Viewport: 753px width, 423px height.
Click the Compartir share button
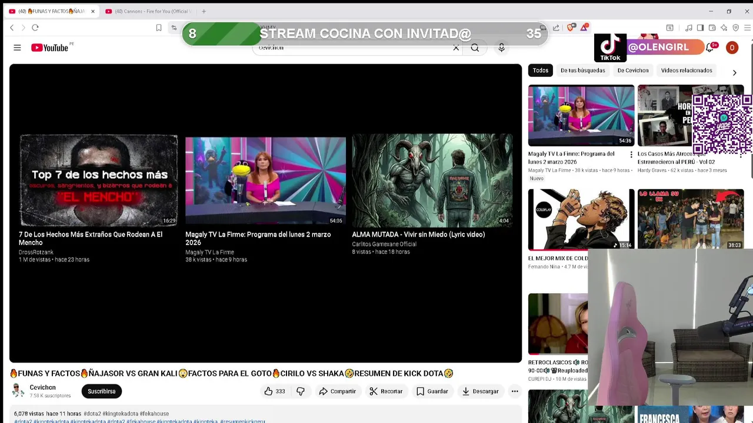tap(338, 391)
